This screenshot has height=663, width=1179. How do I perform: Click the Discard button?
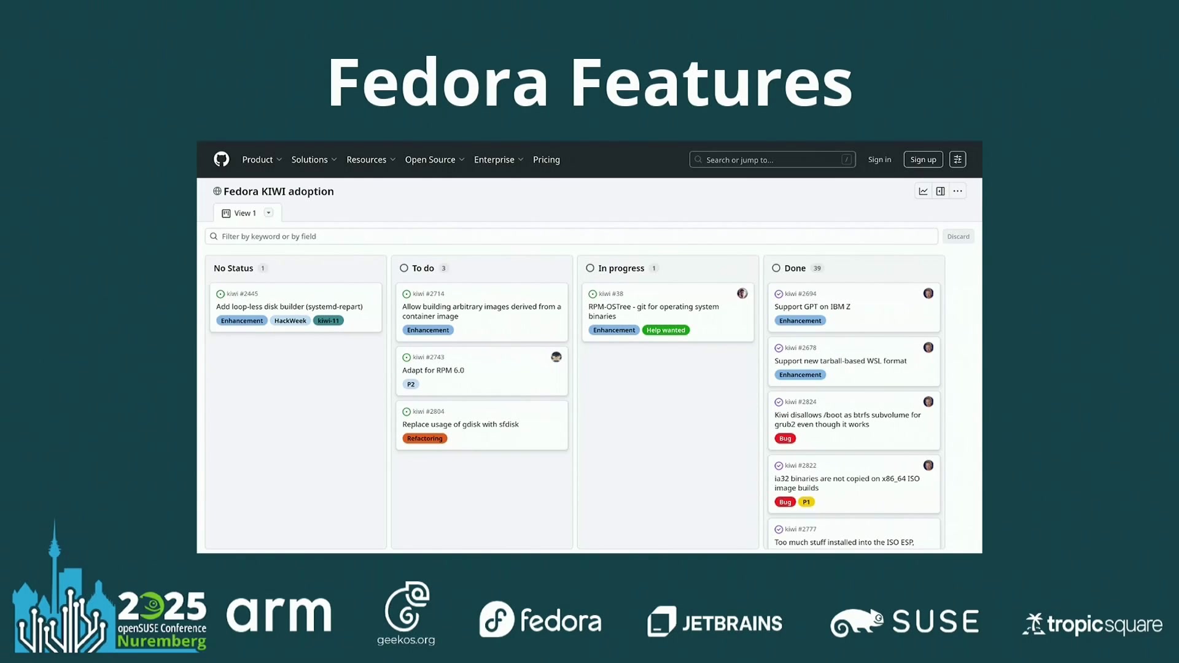point(958,236)
